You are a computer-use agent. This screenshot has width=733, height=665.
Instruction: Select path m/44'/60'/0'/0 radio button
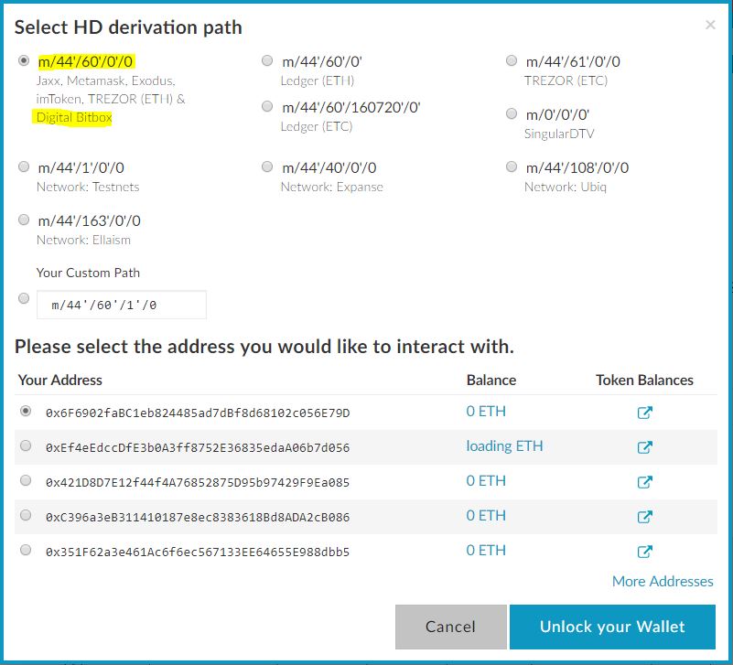coord(24,60)
